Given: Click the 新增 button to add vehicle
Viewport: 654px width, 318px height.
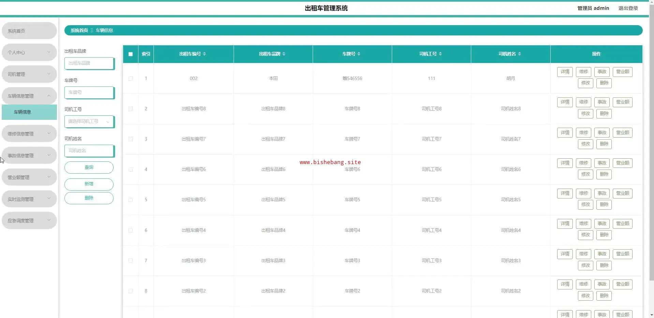Looking at the screenshot, I should [x=89, y=184].
